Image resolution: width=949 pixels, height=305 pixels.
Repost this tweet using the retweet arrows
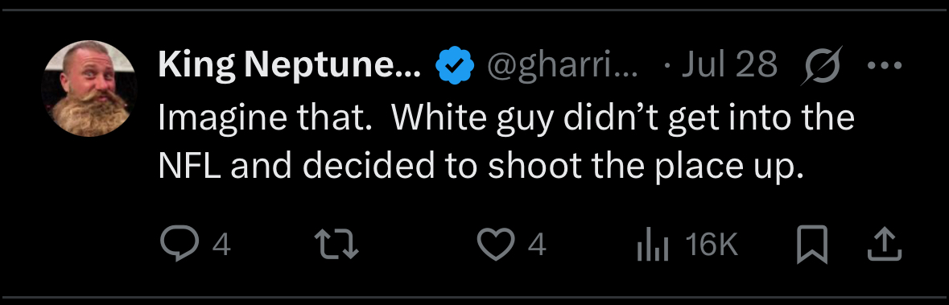338,245
